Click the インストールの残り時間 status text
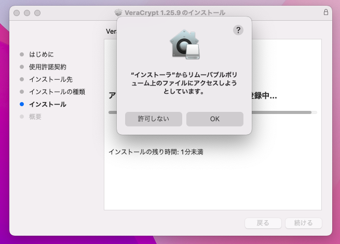 (155, 152)
